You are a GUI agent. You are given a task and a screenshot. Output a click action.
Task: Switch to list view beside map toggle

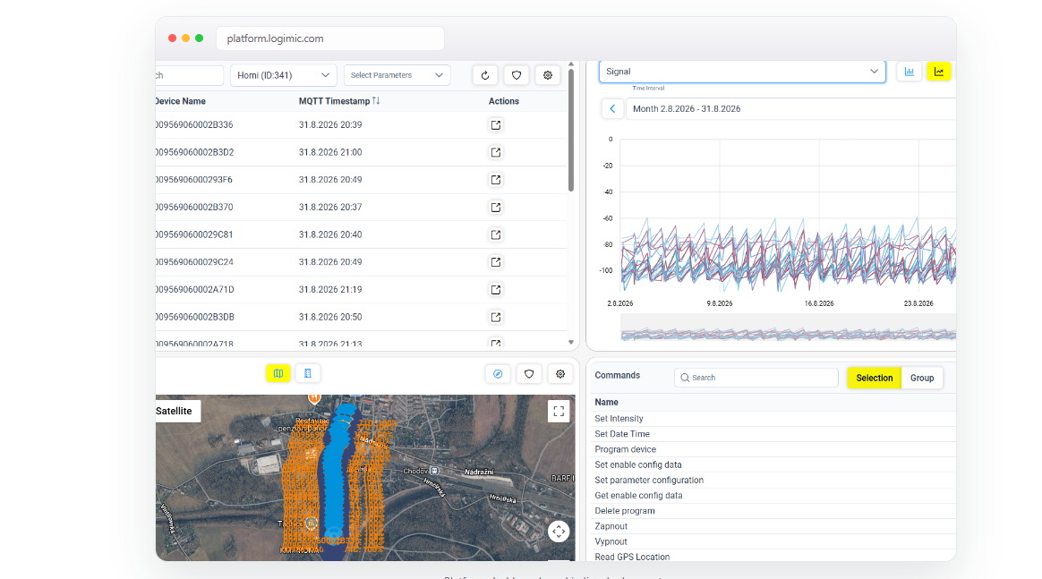(308, 373)
